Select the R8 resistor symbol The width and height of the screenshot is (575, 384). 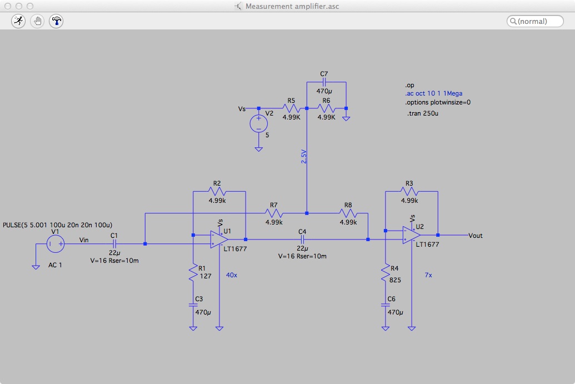point(348,213)
